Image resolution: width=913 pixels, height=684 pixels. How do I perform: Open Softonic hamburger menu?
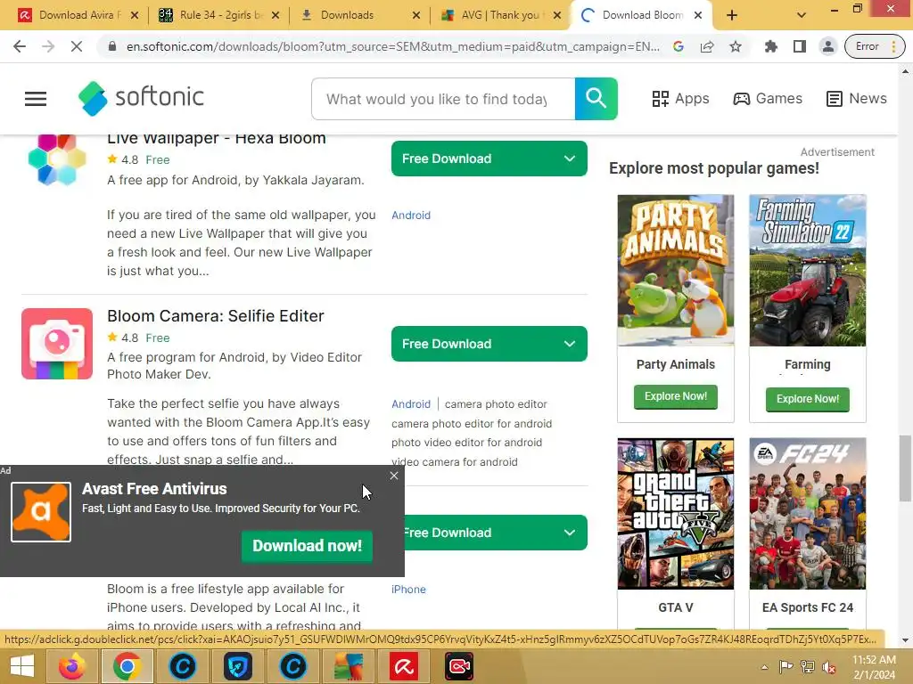click(x=36, y=99)
